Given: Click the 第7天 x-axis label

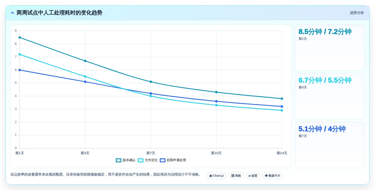Looking at the screenshot, I should pyautogui.click(x=151, y=153).
